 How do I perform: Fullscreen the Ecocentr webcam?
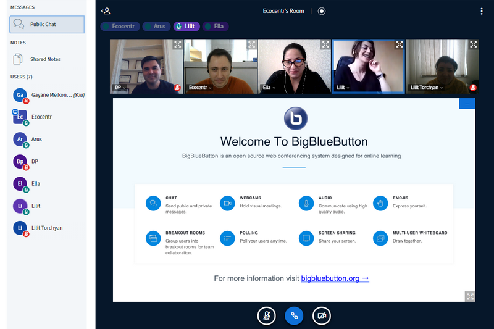point(251,44)
